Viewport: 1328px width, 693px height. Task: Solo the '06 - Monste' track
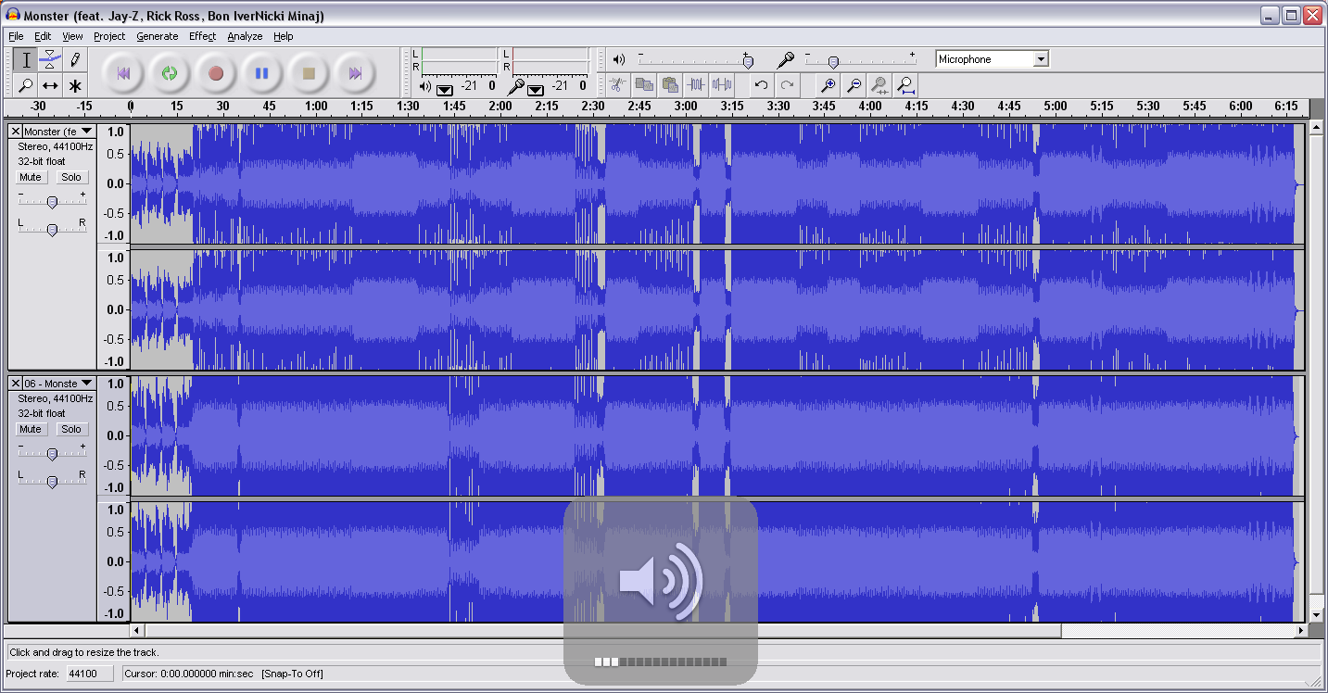71,429
